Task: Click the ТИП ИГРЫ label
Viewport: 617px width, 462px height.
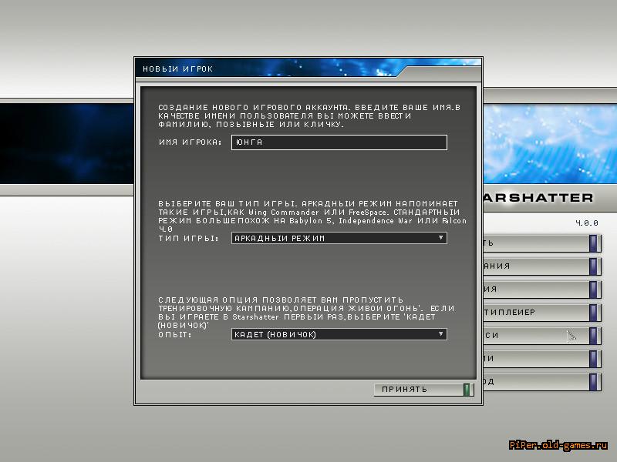Action: pyautogui.click(x=188, y=238)
